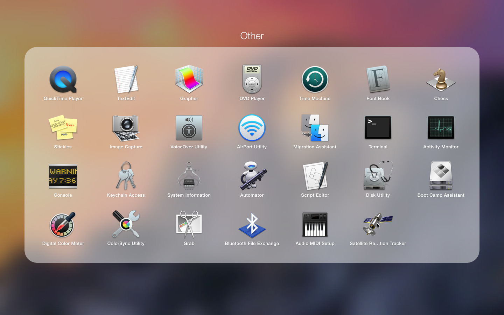Click the Bluetooth File Exchange icon
504x315 pixels.
point(252,225)
